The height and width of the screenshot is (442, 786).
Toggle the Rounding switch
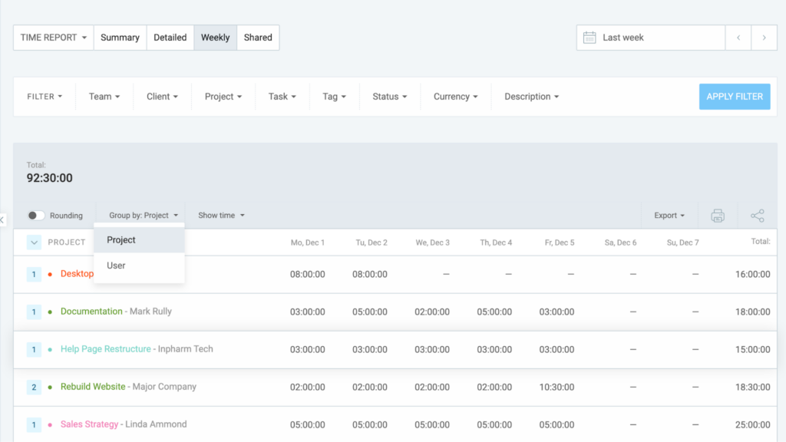point(36,216)
